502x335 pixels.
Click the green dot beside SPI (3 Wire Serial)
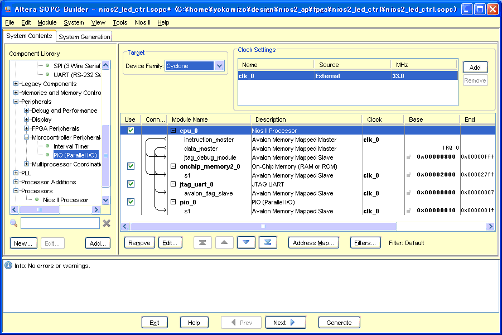47,66
